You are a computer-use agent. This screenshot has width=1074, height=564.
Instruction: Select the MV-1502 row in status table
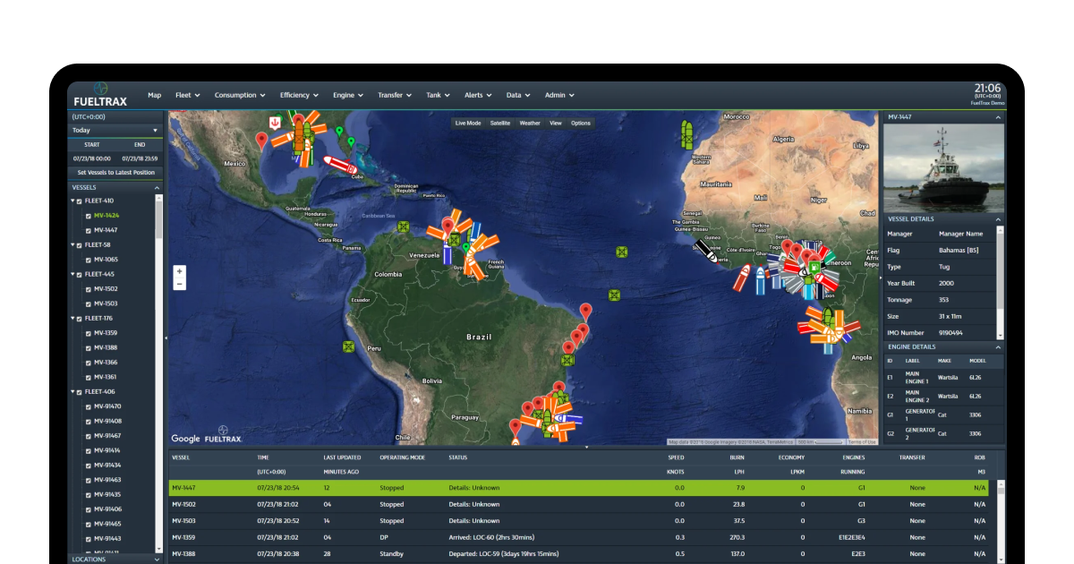click(579, 504)
